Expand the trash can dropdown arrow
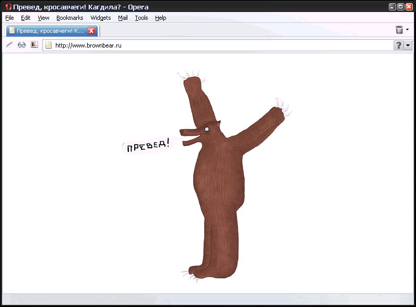Image resolution: width=416 pixels, height=307 pixels. 407,29
